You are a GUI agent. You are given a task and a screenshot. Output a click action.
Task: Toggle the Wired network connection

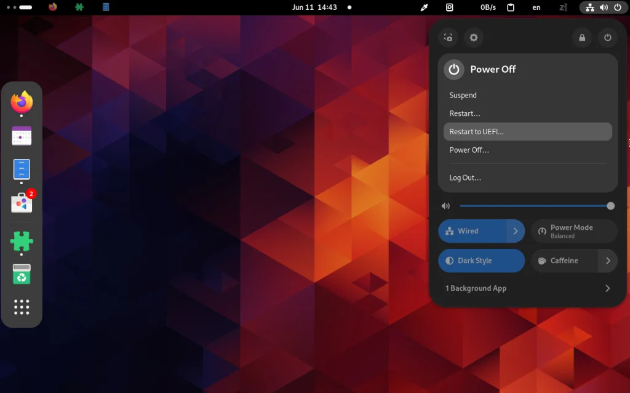(472, 231)
